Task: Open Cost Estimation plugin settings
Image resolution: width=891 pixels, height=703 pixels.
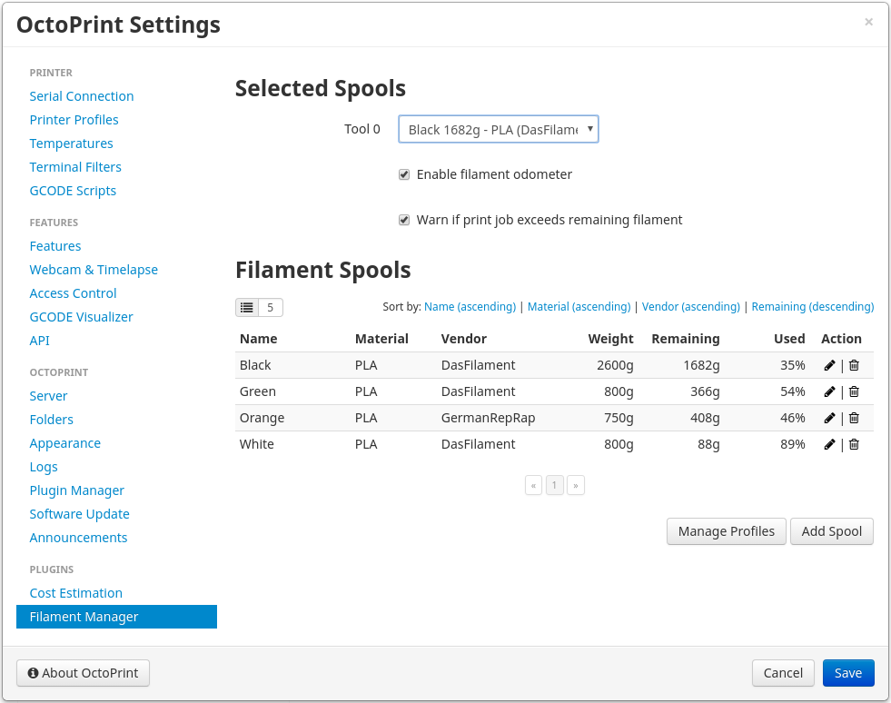Action: [75, 593]
